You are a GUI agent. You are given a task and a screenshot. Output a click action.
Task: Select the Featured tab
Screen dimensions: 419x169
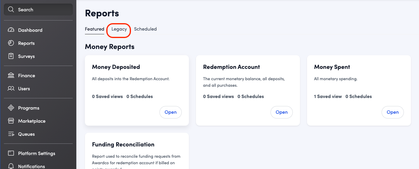coord(94,29)
